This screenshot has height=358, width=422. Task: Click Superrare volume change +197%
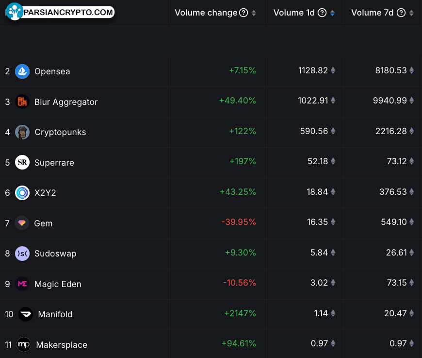coord(243,161)
